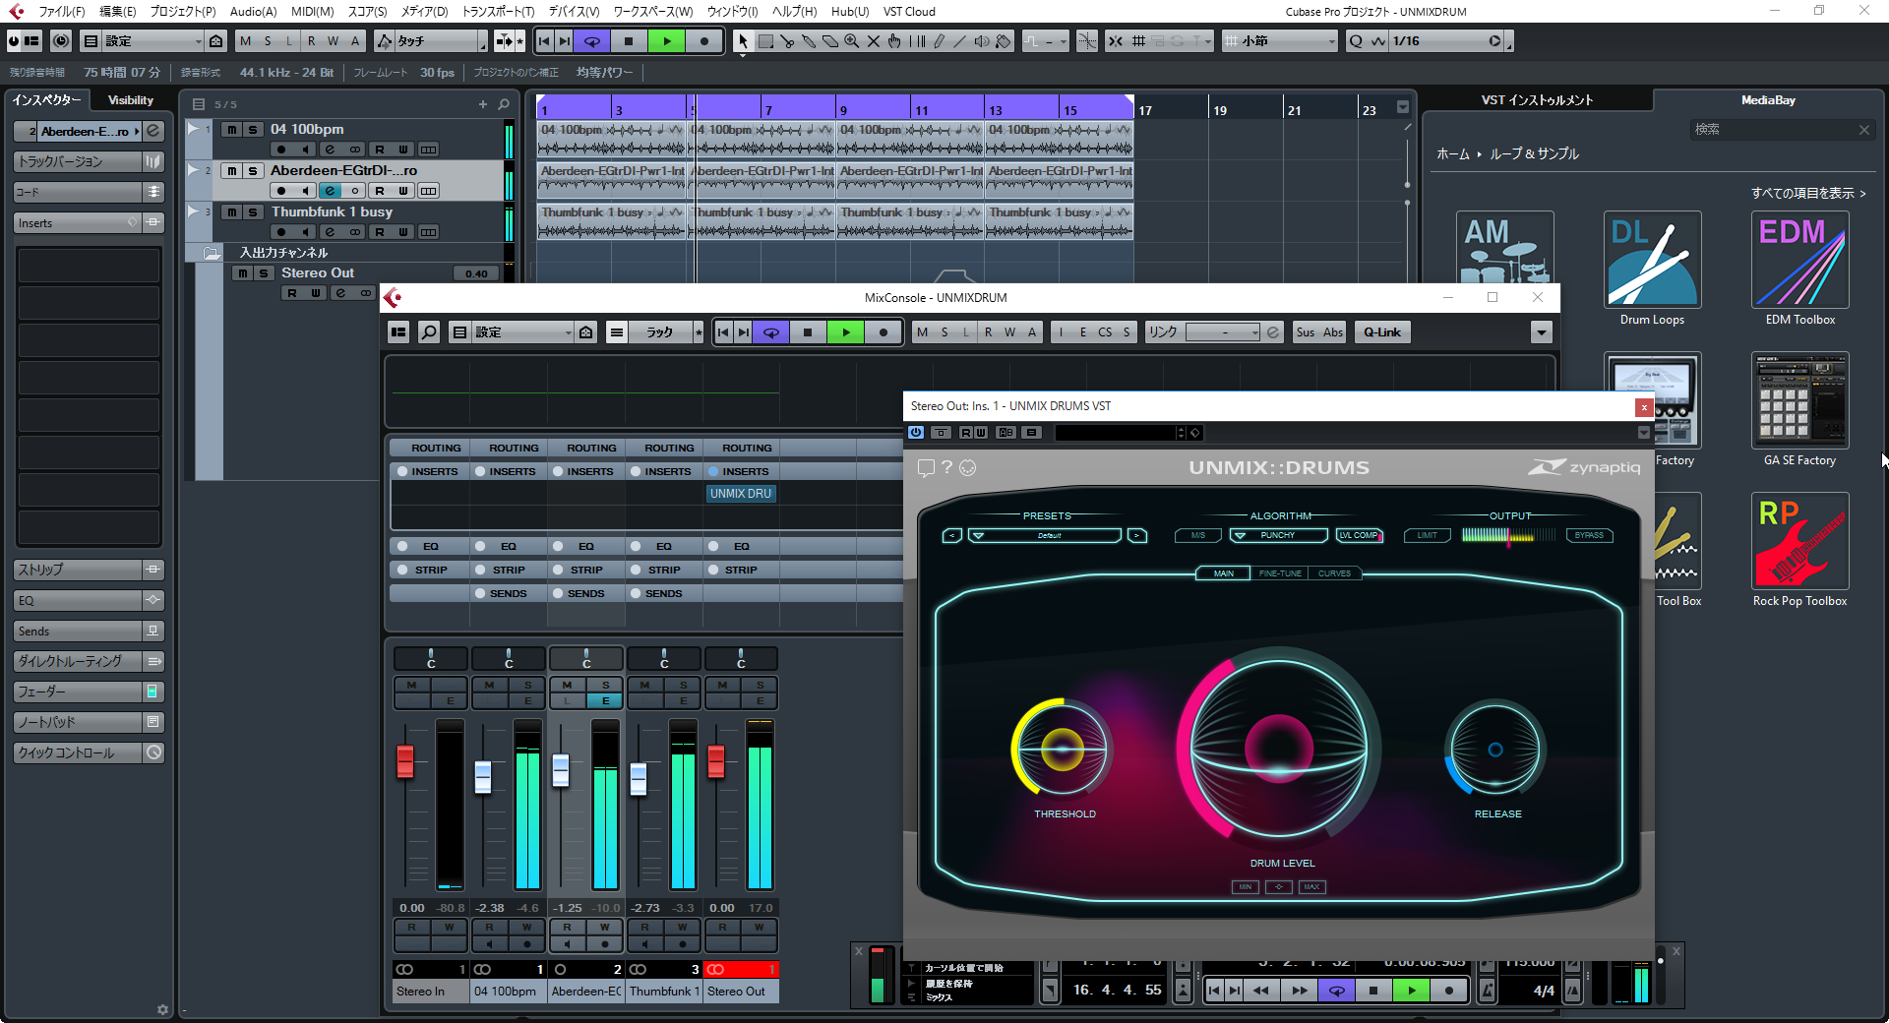Click the すべての項目を表示 link in MediaBay

(1808, 193)
